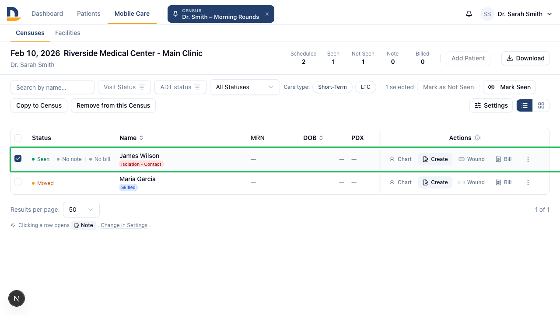Close the Dr. Smith Morning Rounds chip
Viewport: 560px width, 315px height.
[x=267, y=14]
